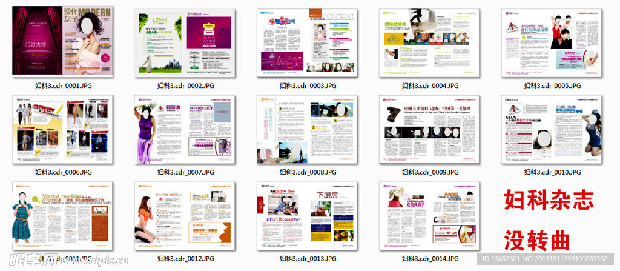620x271 pixels.
Task: Select the thumbnail of 妇科3.cdr_0001.JPG
Action: point(62,41)
